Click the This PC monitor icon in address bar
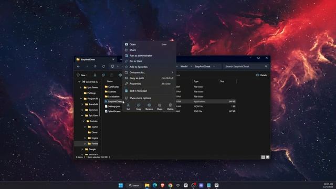 (x=112, y=67)
